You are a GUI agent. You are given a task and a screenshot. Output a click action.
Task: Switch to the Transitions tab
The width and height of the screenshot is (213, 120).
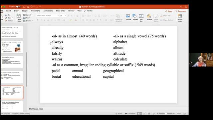[35, 11]
